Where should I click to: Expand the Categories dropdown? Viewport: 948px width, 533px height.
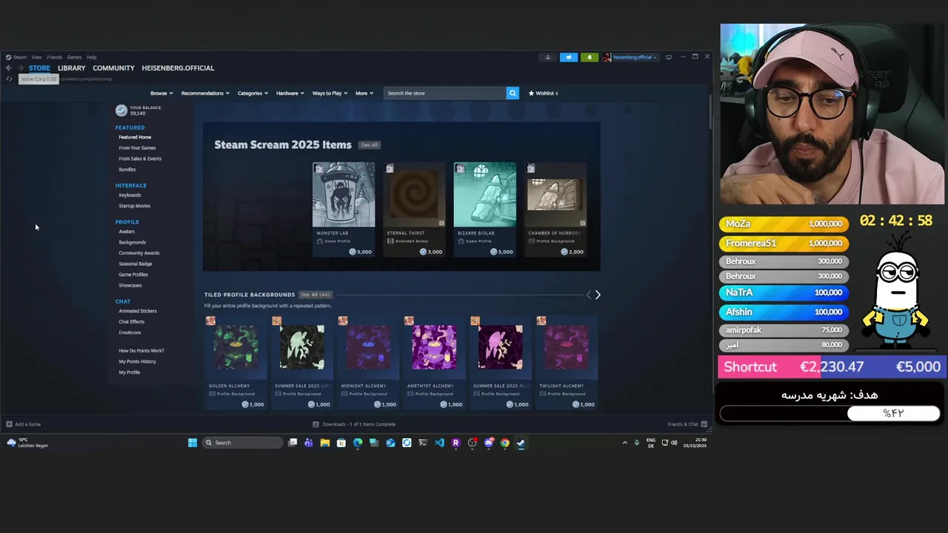[x=253, y=93]
